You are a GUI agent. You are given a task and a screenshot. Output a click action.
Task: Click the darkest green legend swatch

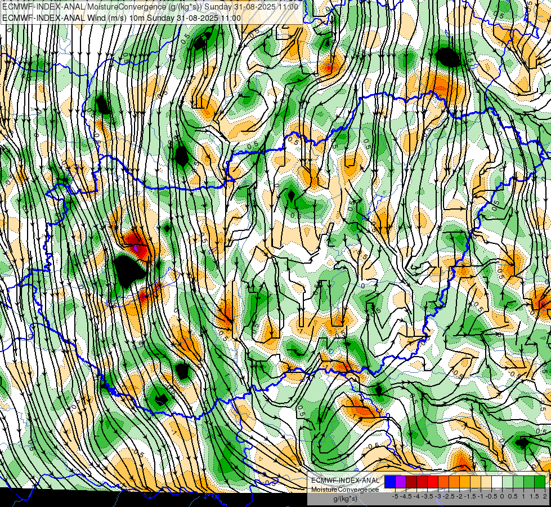540,482
